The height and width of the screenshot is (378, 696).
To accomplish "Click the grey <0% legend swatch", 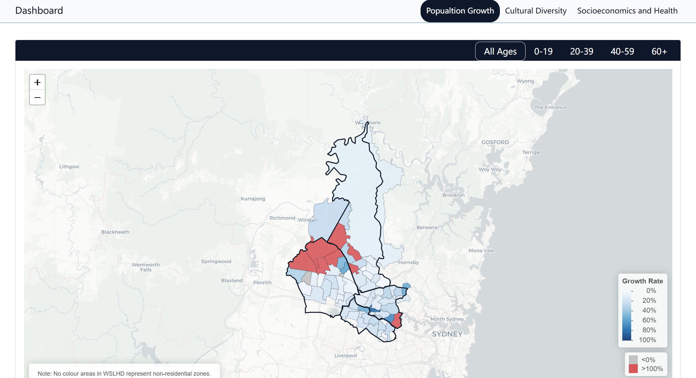I will 633,360.
